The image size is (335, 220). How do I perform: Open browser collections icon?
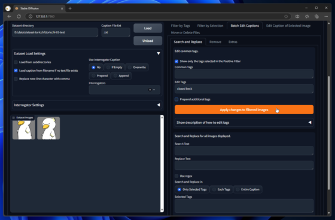click(x=316, y=17)
